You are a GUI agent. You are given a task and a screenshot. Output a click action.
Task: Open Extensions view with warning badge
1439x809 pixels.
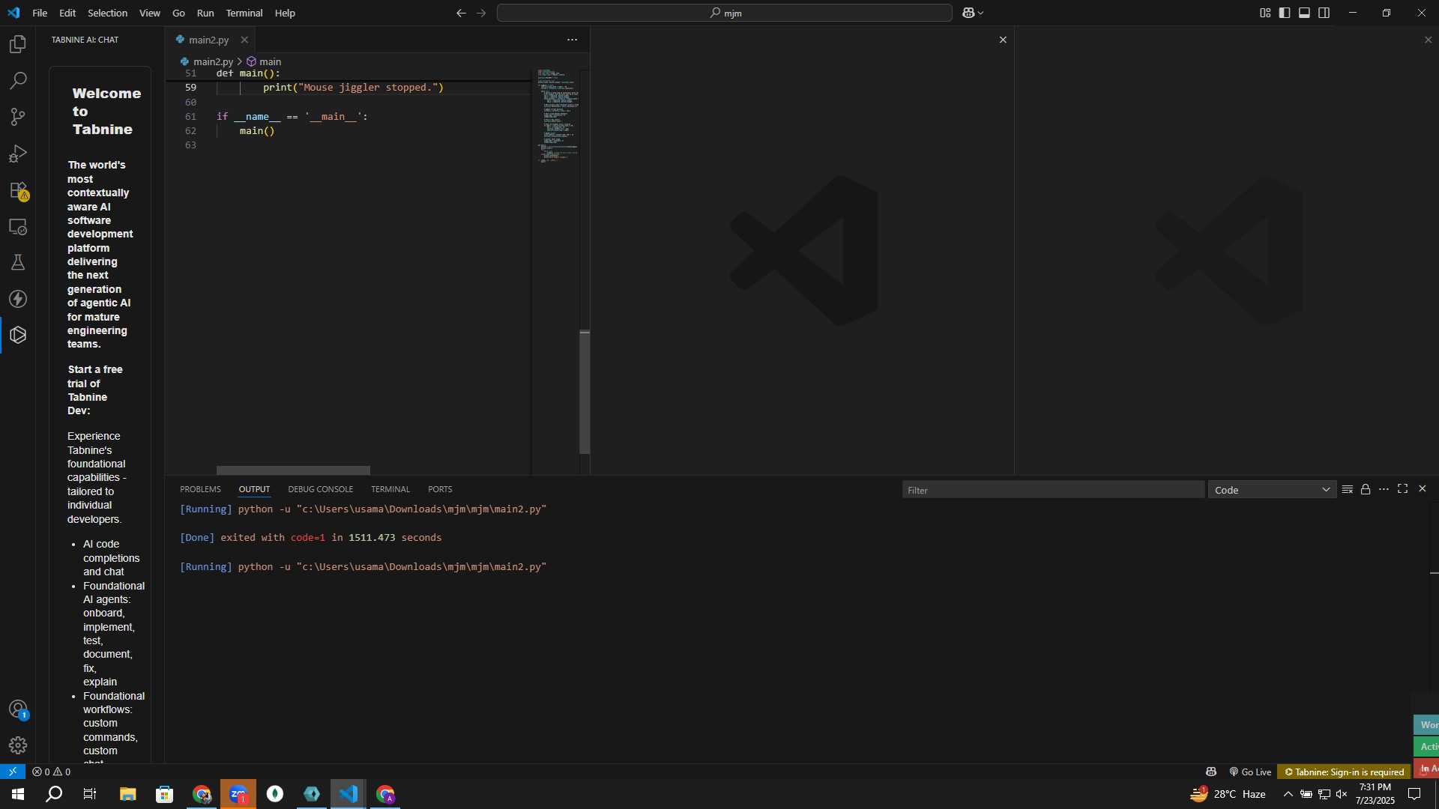click(18, 190)
